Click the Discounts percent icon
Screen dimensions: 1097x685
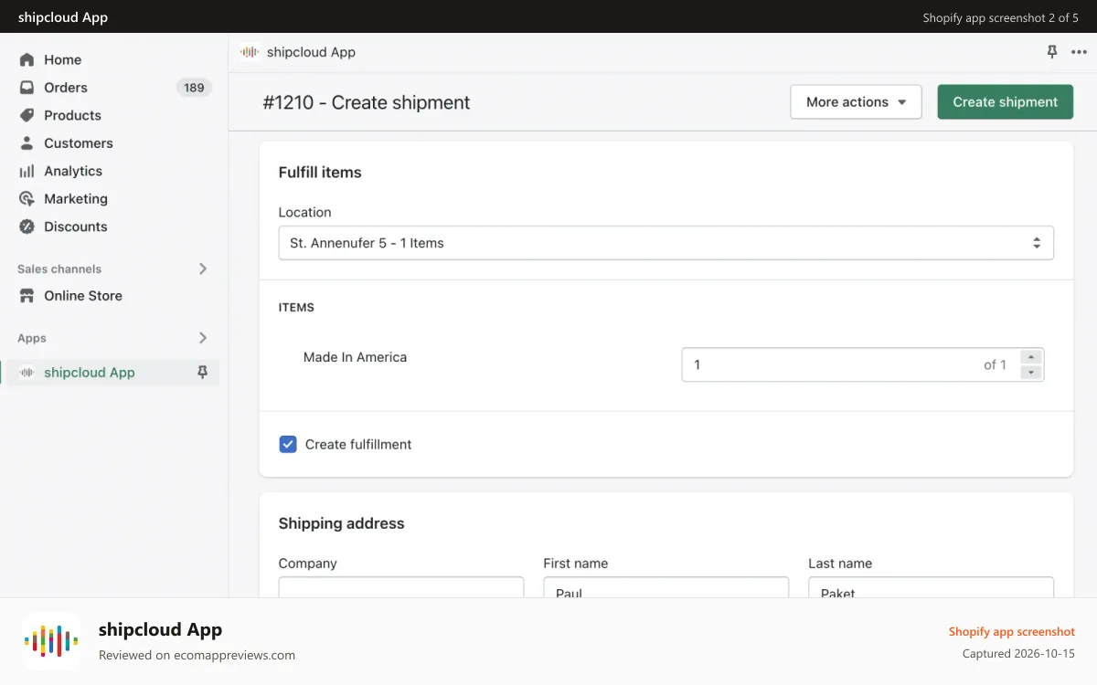coord(27,227)
